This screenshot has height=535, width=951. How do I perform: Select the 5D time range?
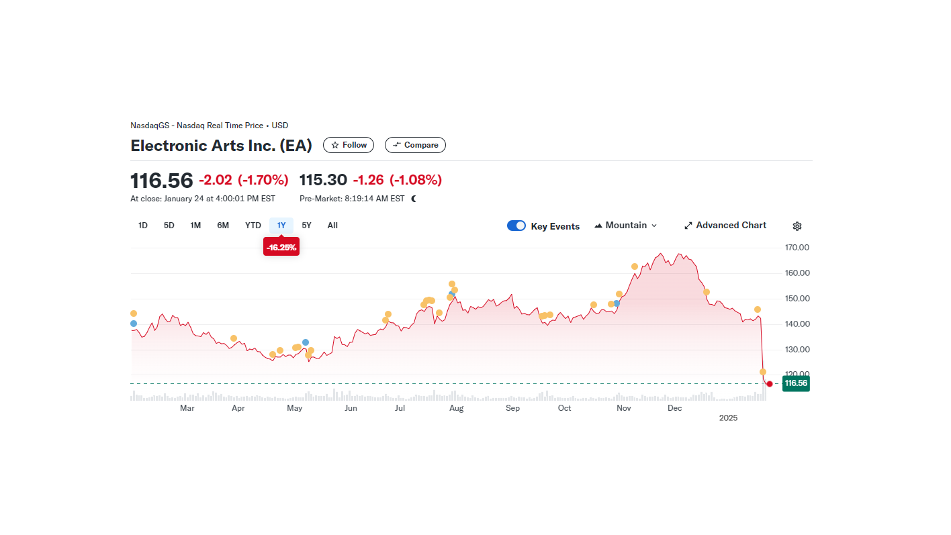pos(169,226)
